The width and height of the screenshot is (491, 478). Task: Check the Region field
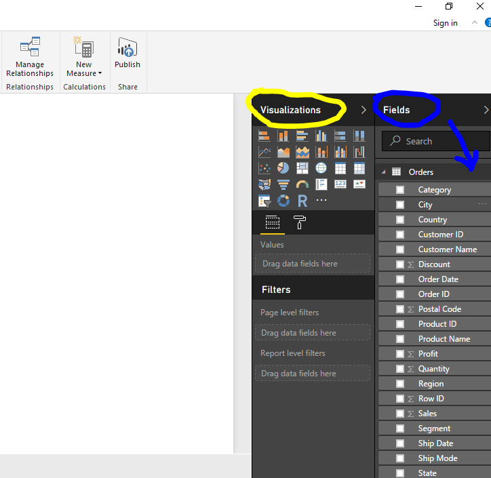(400, 384)
